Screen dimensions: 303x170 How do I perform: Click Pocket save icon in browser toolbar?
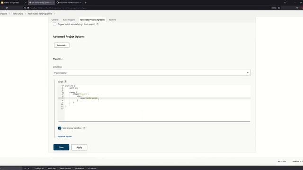tap(297, 8)
